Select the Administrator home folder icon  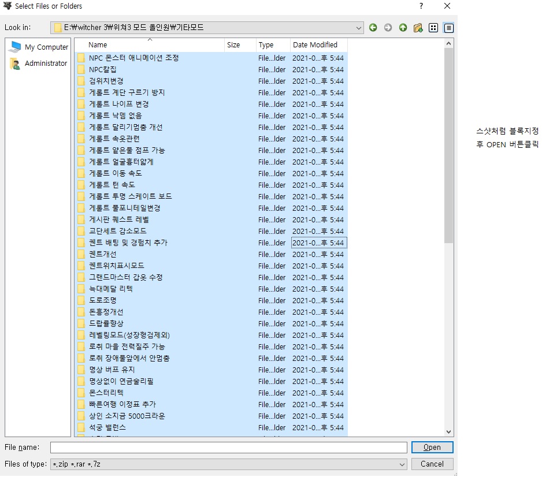coord(15,63)
